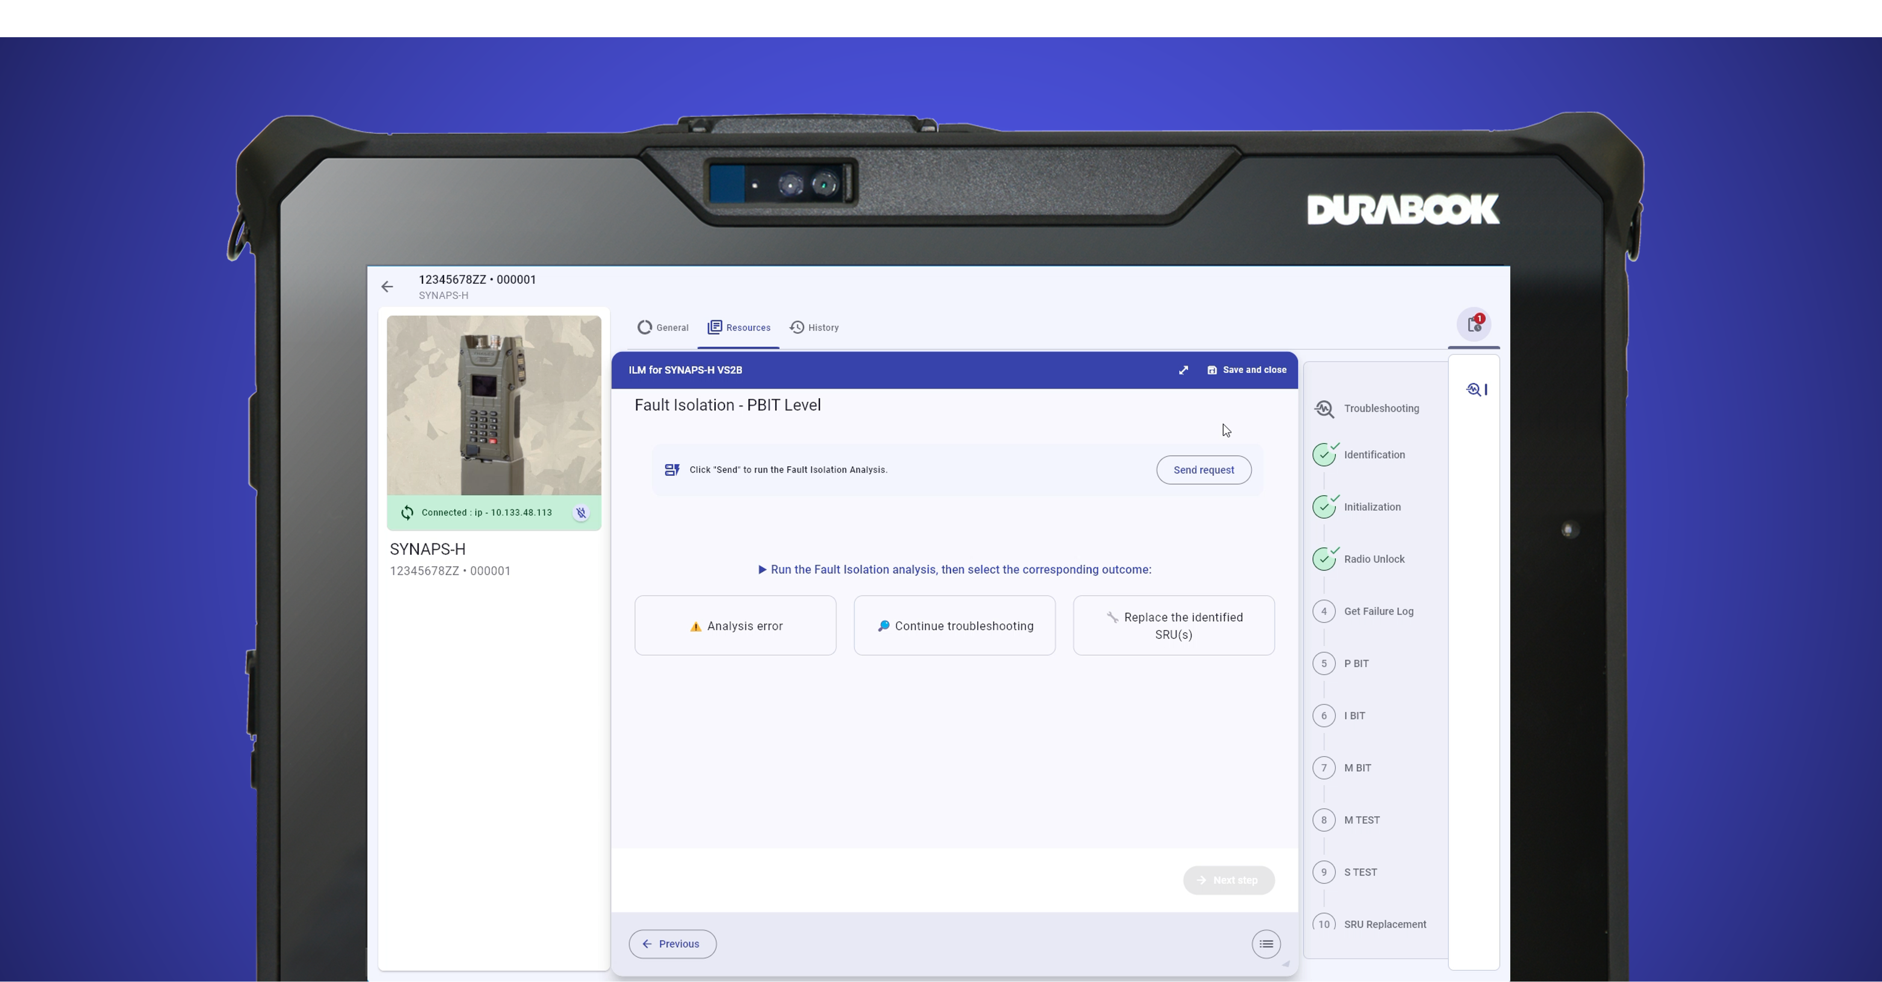Click the page header serial "12345678ZZ • 000001"
Image resolution: width=1882 pixels, height=982 pixels.
[478, 280]
